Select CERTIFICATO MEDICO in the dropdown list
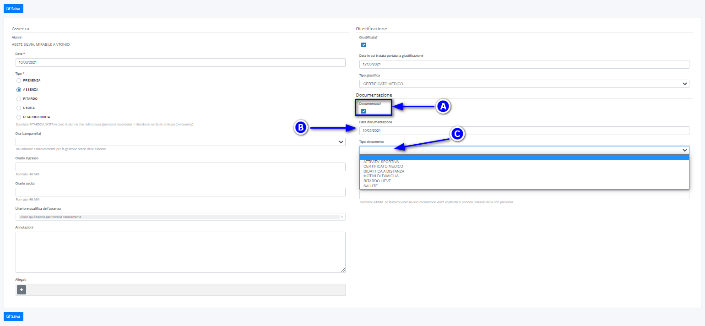Image resolution: width=705 pixels, height=326 pixels. click(x=383, y=166)
